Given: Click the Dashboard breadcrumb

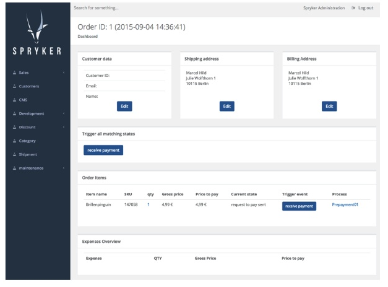Looking at the screenshot, I should tap(88, 36).
